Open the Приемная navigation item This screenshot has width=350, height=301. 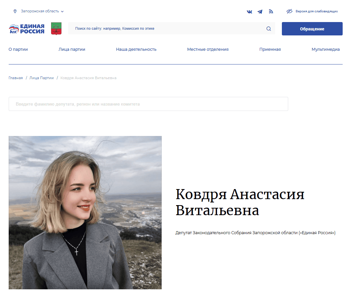pyautogui.click(x=270, y=49)
